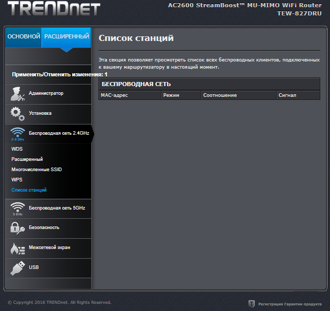Viewport: 330px width, 311px height.
Task: Click the Copyright 2016 TRENDnet footer text
Action: [59, 302]
